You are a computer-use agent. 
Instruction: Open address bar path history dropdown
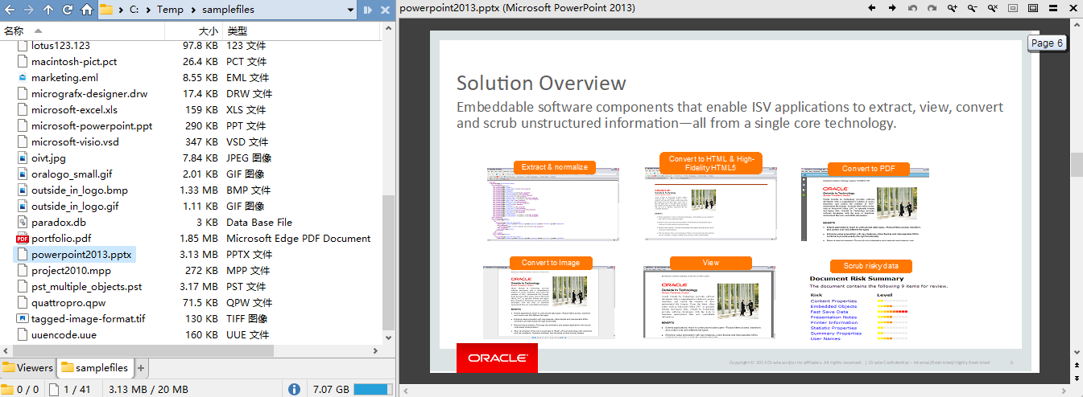click(x=350, y=10)
